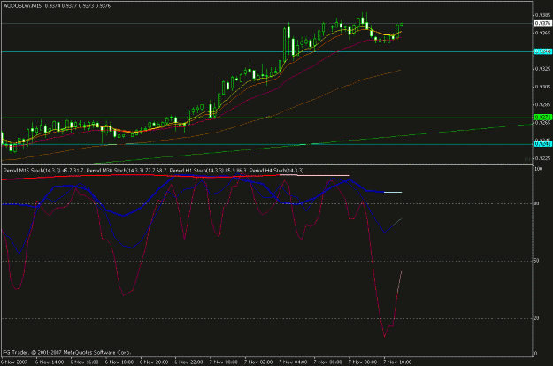Click the 7 Nov 00:00 time label

(x=224, y=362)
